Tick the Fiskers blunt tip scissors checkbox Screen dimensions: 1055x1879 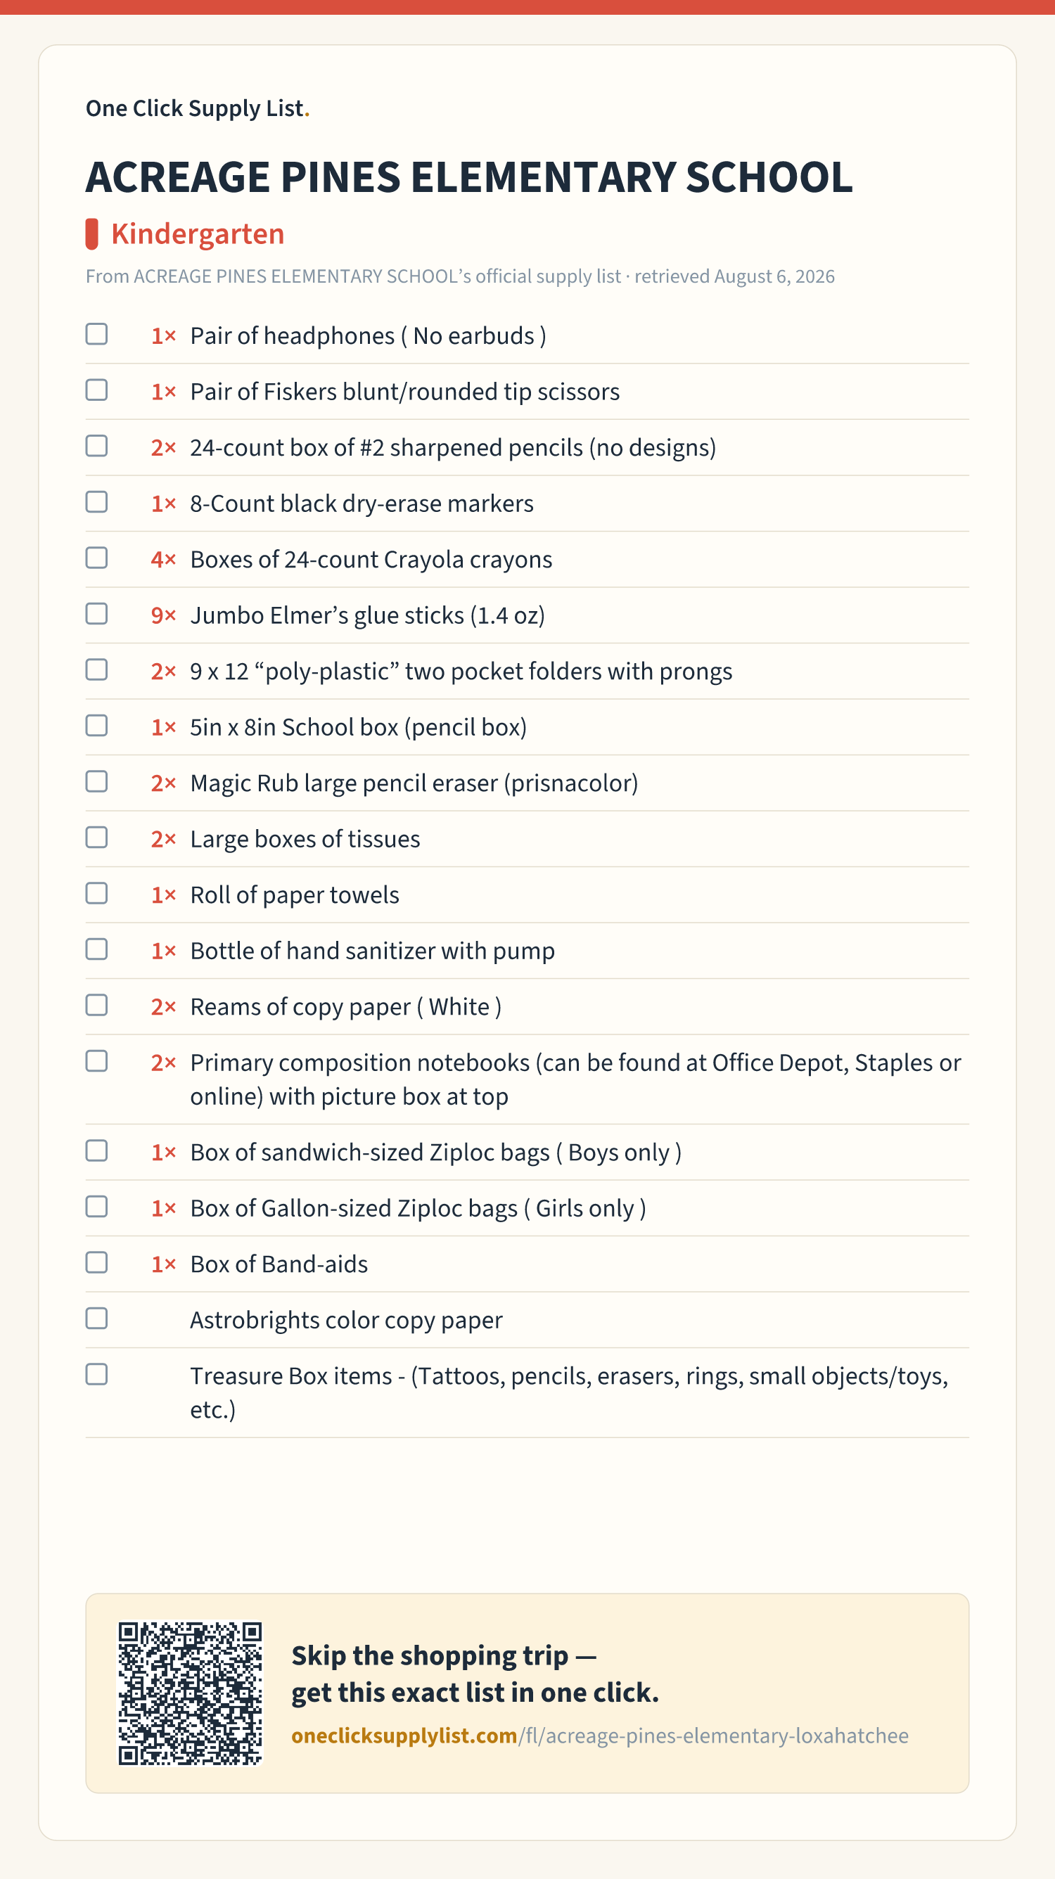pyautogui.click(x=96, y=390)
